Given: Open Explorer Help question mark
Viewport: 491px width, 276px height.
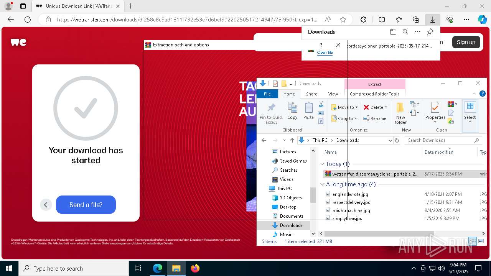Looking at the screenshot, I should [483, 94].
